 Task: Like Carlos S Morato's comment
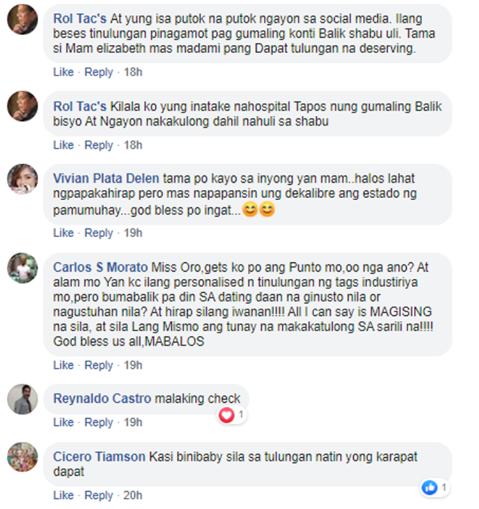pyautogui.click(x=64, y=365)
